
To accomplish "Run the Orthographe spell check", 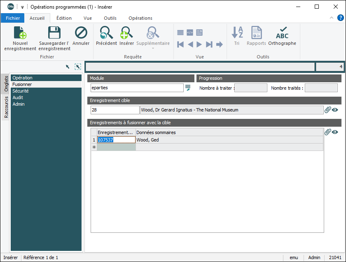I will point(282,33).
